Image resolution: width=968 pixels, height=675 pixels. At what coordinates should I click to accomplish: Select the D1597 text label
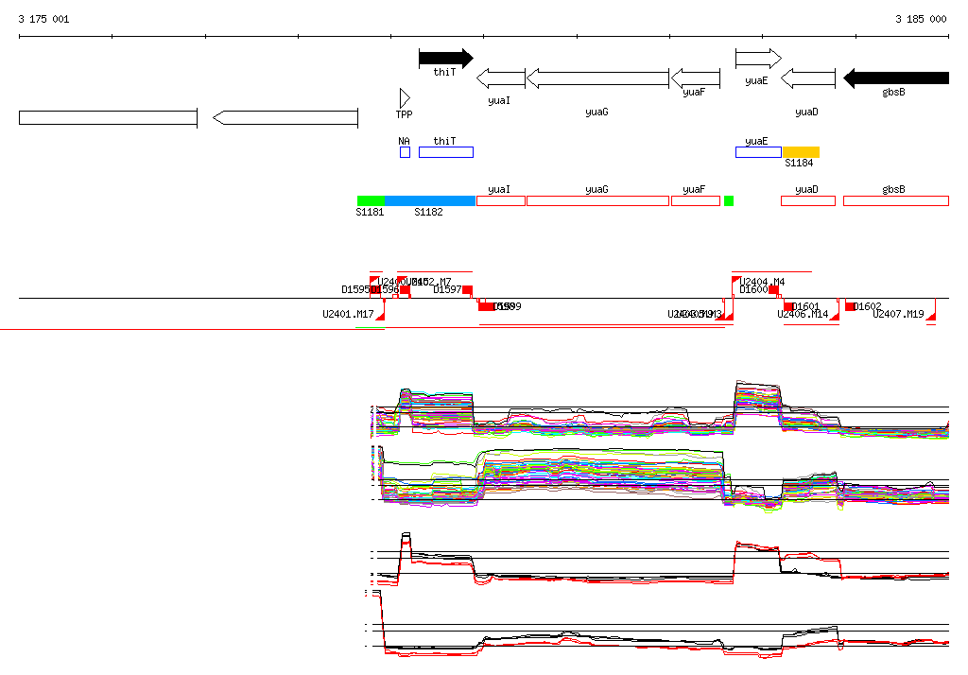447,289
